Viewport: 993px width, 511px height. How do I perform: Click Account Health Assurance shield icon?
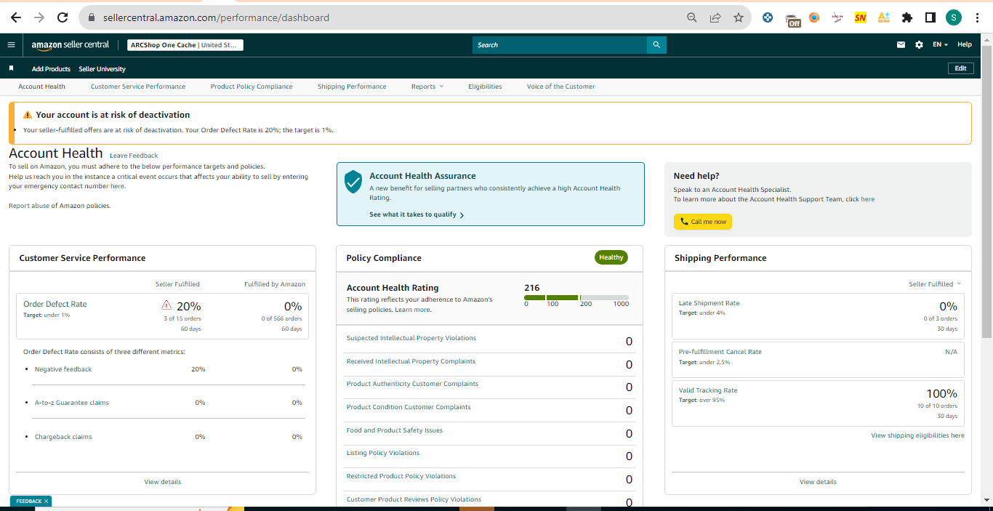(x=353, y=182)
